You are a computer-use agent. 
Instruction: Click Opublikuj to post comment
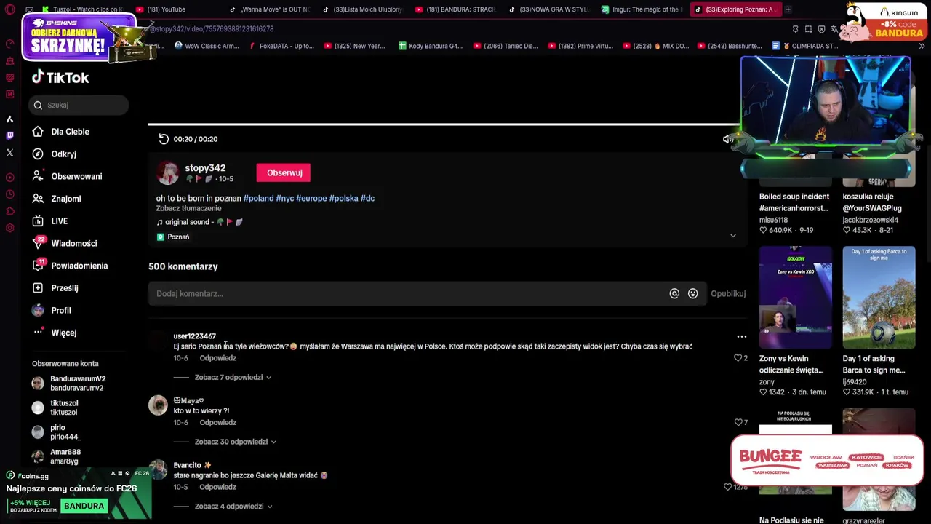[728, 293]
